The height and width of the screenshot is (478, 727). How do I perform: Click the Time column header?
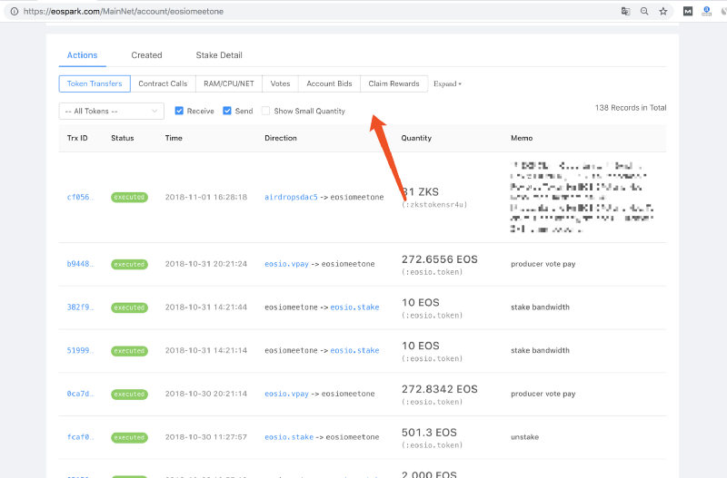click(174, 138)
